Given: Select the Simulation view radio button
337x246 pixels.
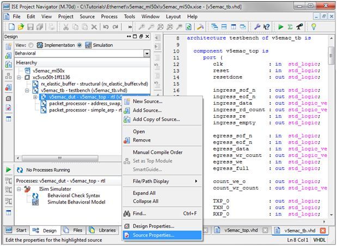Looking at the screenshot, I should pyautogui.click(x=79, y=45).
